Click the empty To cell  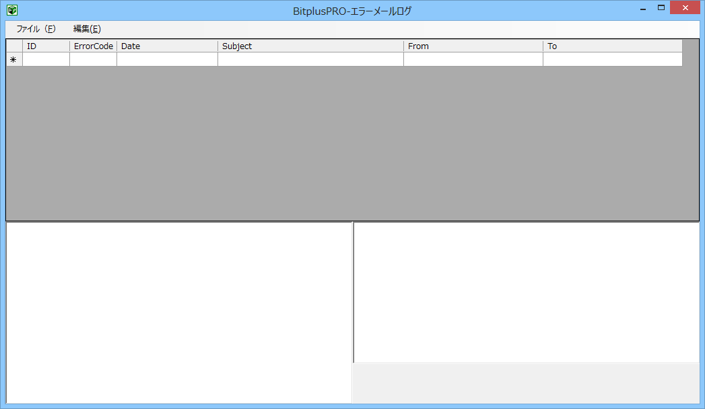pos(612,60)
